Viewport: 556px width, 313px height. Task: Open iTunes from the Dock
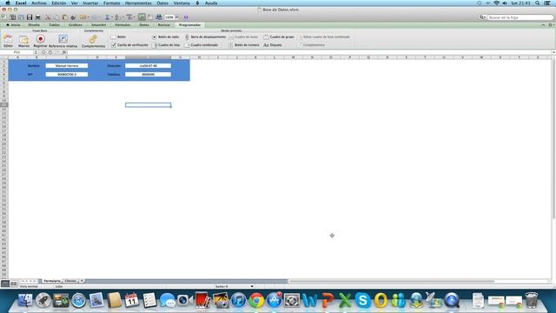click(x=238, y=300)
